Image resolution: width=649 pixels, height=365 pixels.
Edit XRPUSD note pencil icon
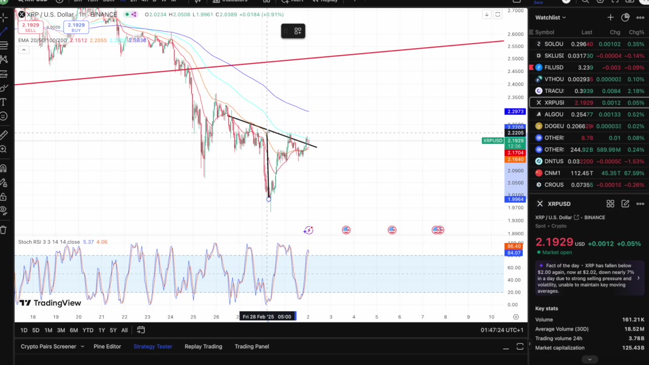tap(626, 204)
